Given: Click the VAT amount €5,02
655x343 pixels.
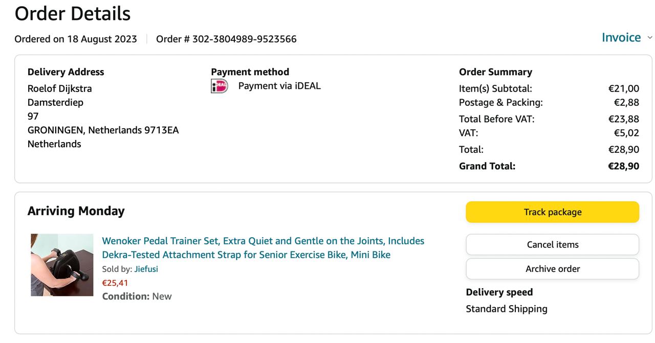Looking at the screenshot, I should point(626,133).
